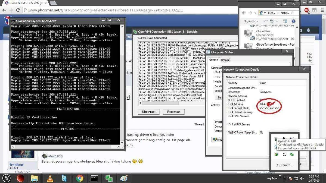
Task: Expand the Organize dropdown in Network Connections
Action: click(x=251, y=21)
